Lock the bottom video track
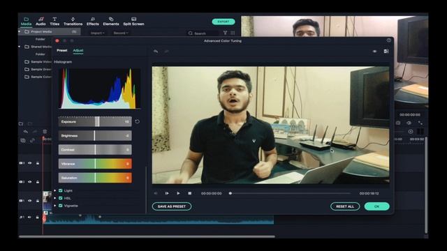 (x=37, y=201)
